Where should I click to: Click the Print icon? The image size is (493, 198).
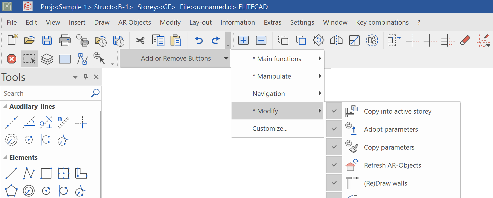(64, 40)
